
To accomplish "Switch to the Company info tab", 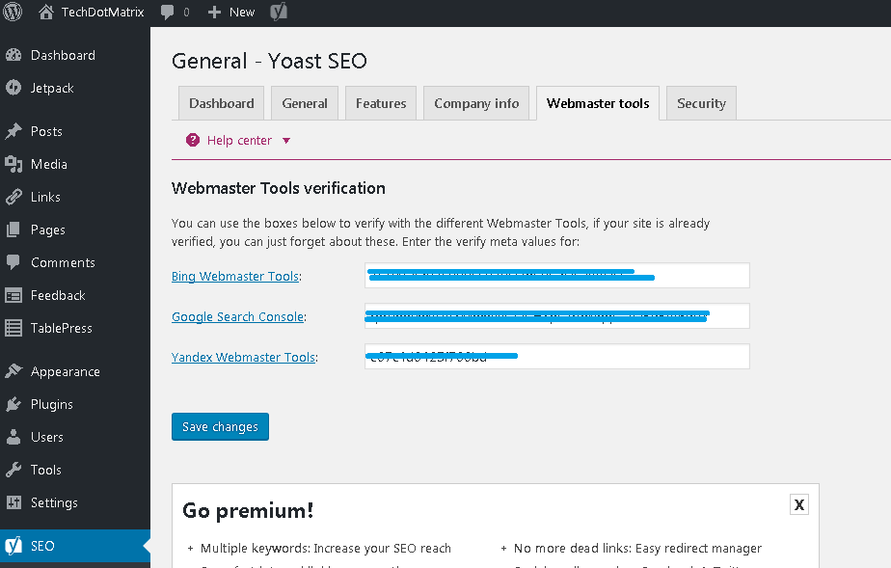I will [x=476, y=103].
